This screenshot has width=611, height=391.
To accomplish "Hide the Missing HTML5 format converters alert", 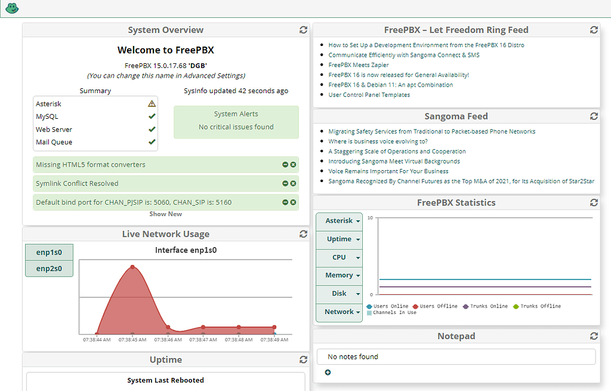I will [285, 164].
